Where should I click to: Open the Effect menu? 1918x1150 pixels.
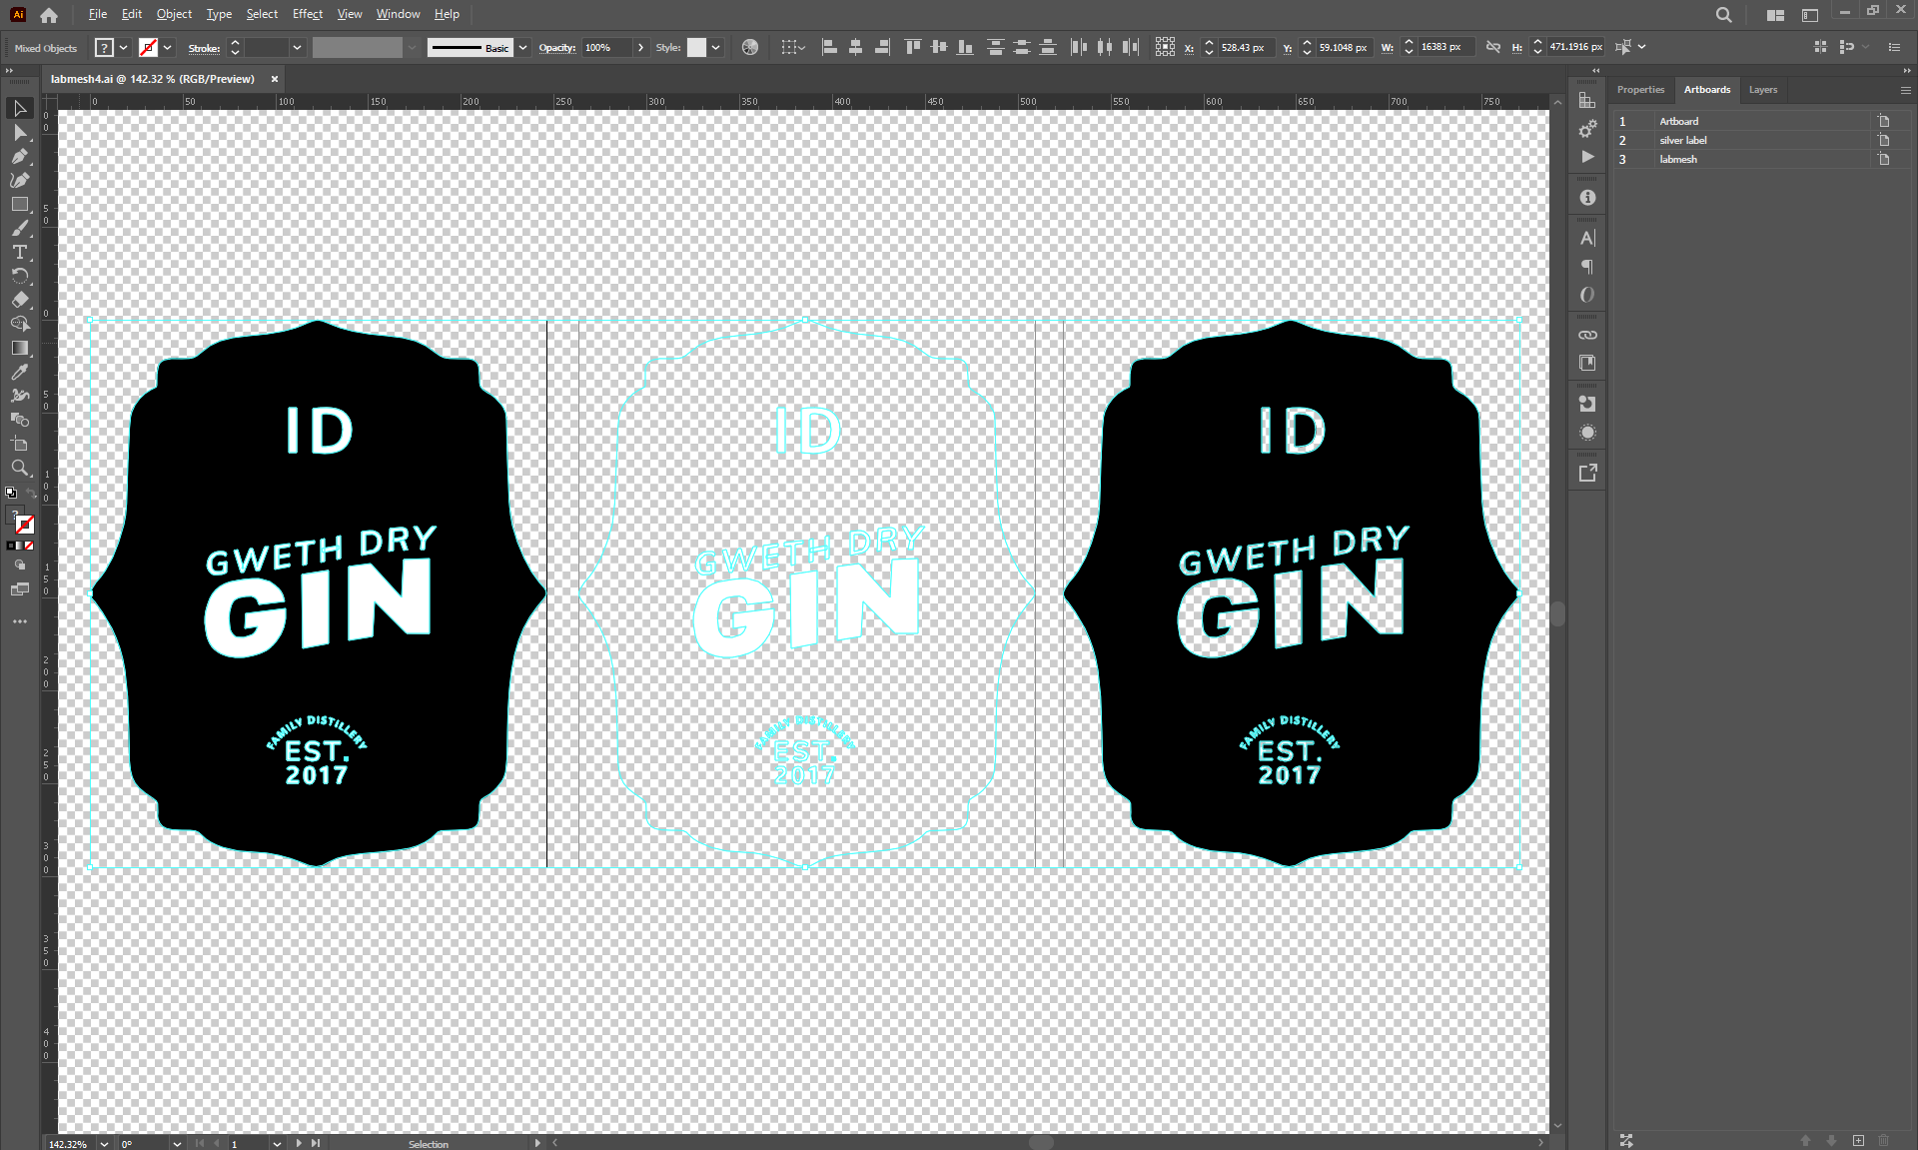point(307,14)
